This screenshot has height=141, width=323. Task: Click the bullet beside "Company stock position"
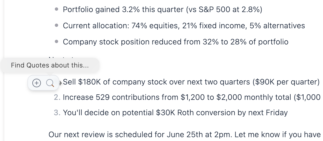point(57,42)
